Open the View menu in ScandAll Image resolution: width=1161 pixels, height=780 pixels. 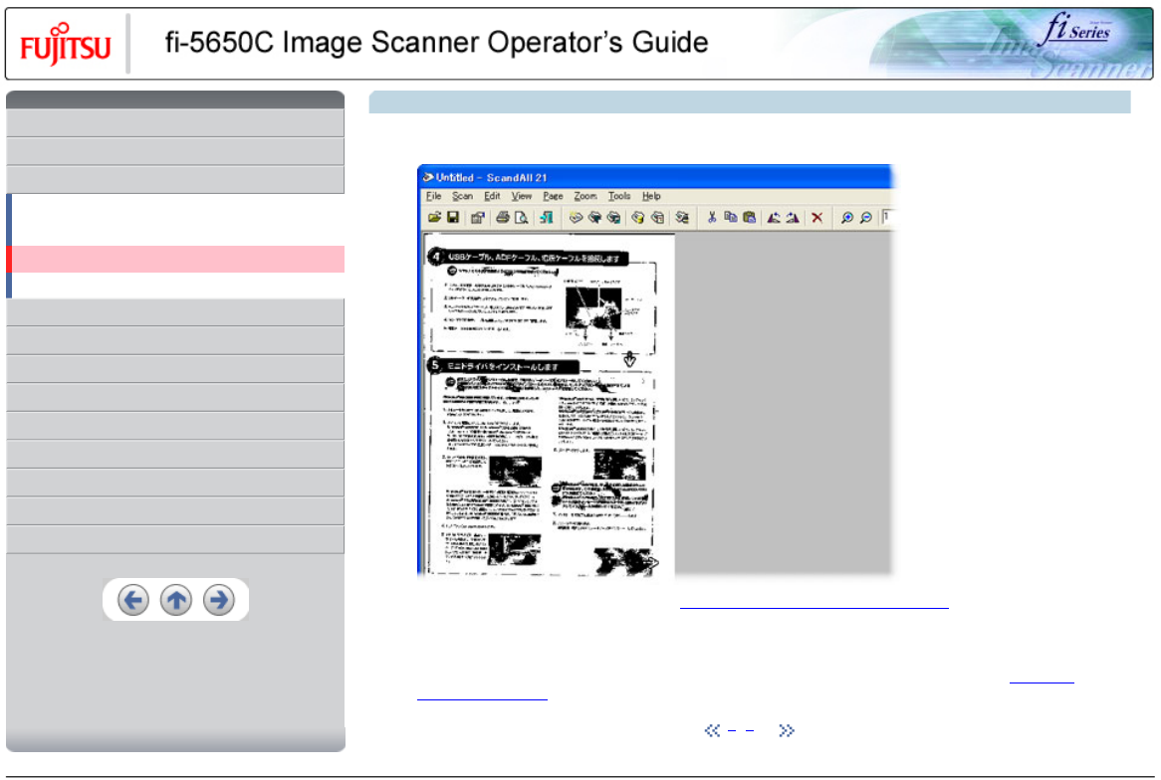coord(522,196)
